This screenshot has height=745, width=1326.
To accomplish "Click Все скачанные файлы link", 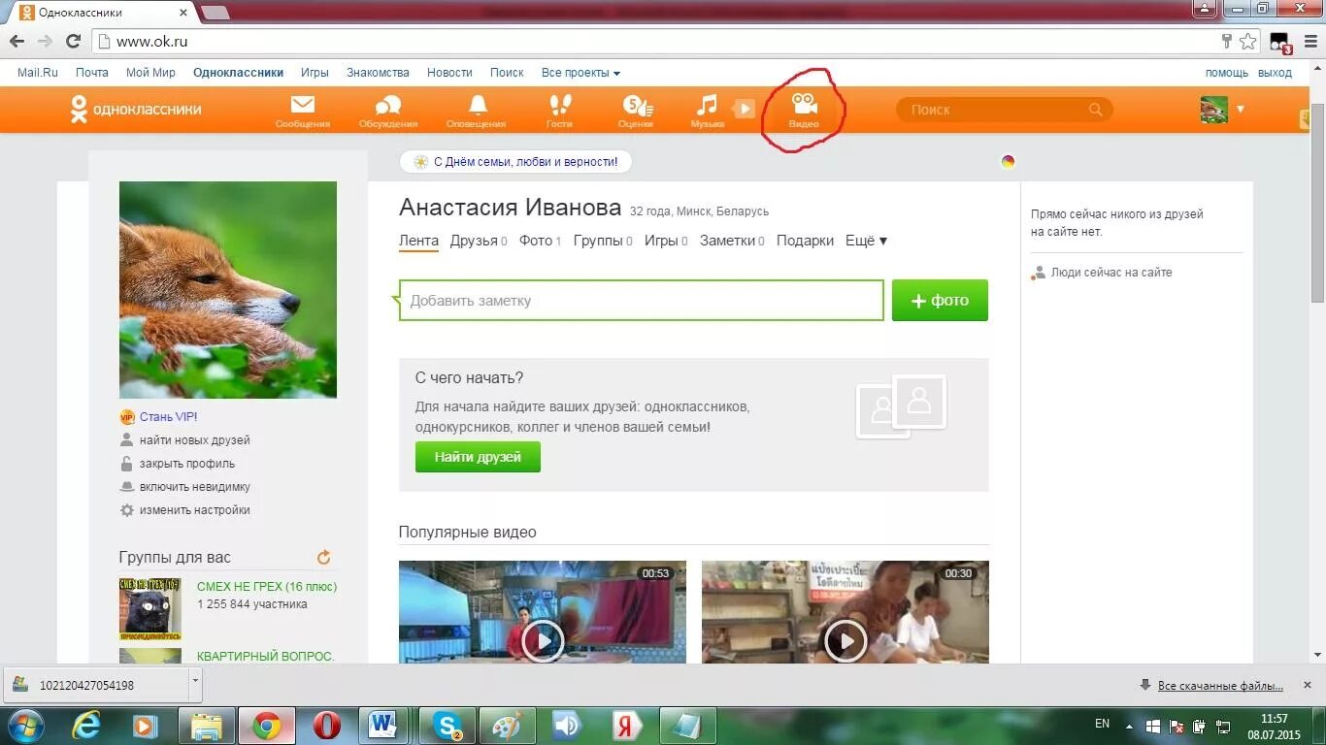I will coord(1220,685).
